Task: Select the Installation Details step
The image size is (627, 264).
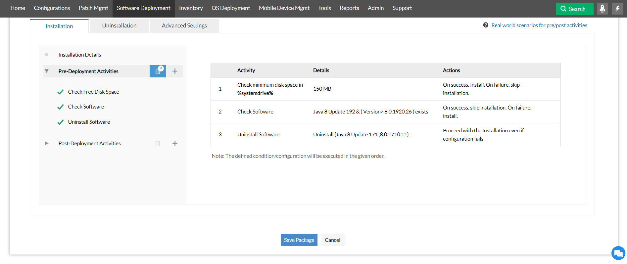Action: [79, 55]
